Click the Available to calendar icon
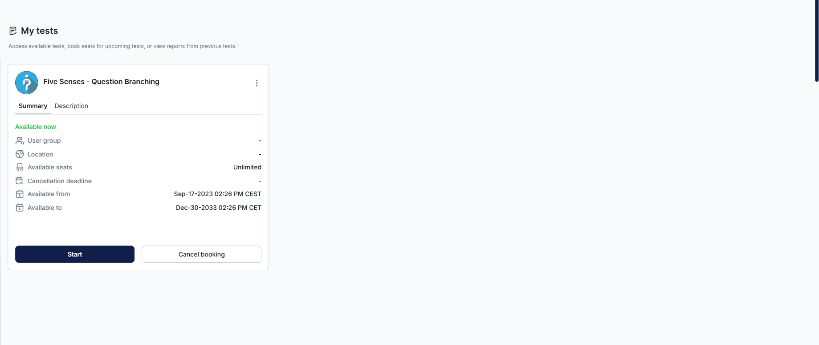Screen dimensions: 819x345 click(20, 208)
